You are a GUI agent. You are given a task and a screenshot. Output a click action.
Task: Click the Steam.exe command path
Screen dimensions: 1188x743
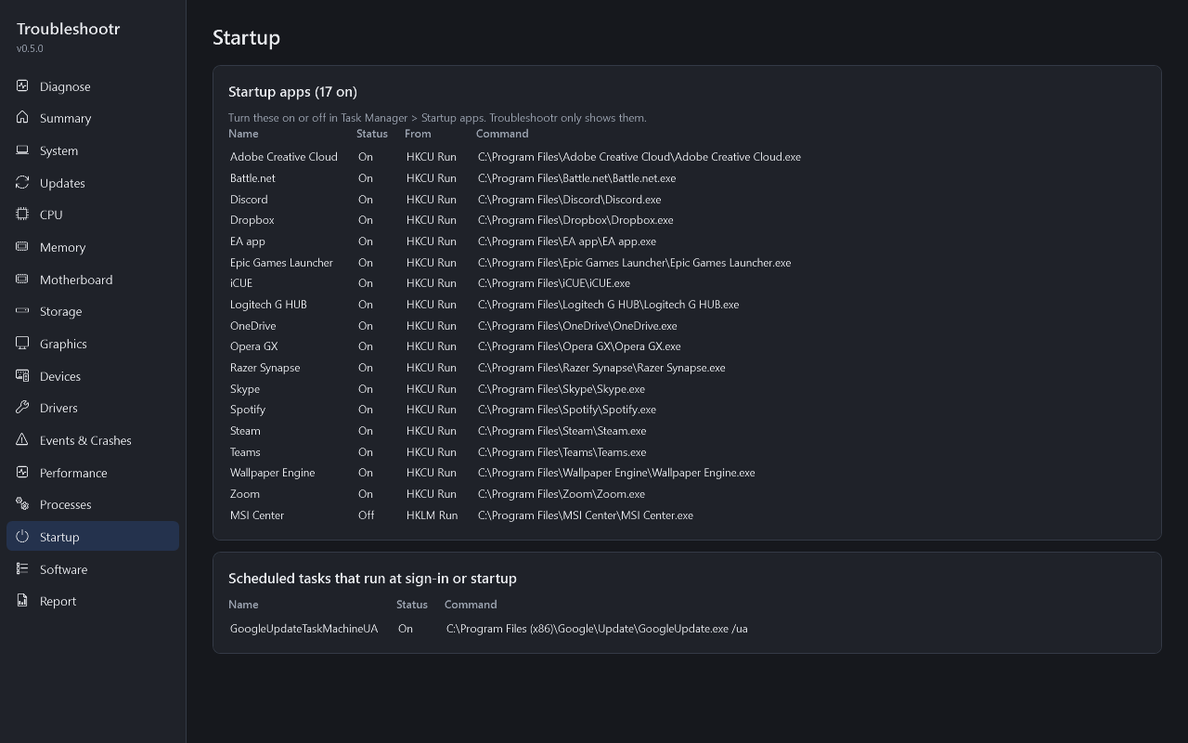point(562,431)
